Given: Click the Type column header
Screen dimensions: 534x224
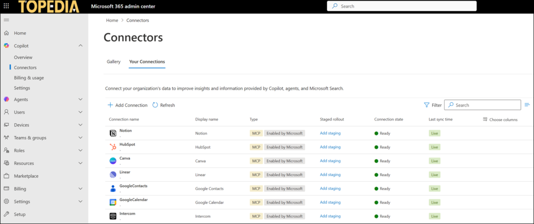Looking at the screenshot, I should (x=254, y=120).
